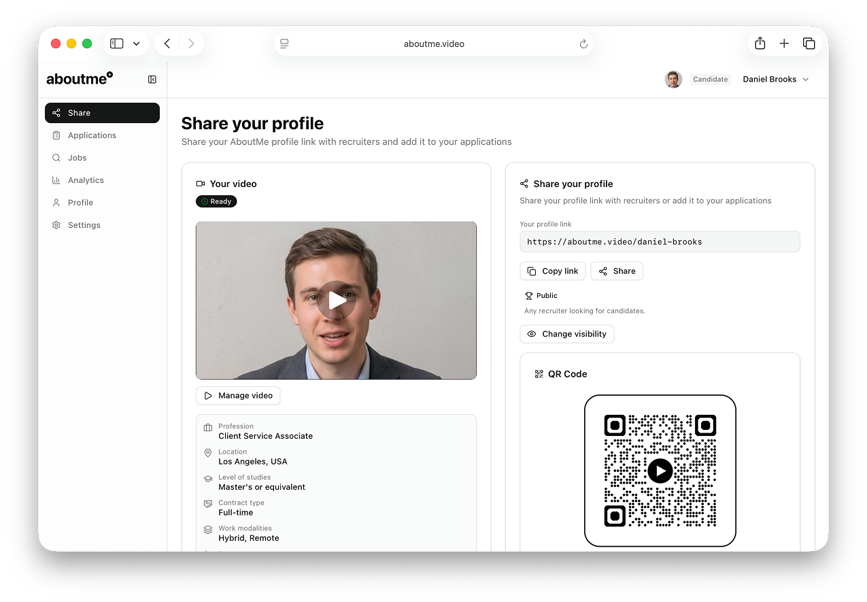The height and width of the screenshot is (602, 867).
Task: Copy the profile link
Action: point(552,271)
